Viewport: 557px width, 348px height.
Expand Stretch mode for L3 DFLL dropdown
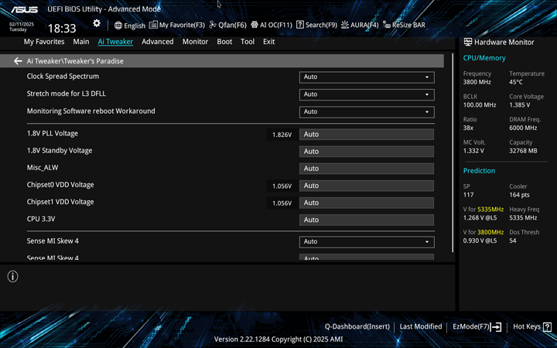[366, 94]
